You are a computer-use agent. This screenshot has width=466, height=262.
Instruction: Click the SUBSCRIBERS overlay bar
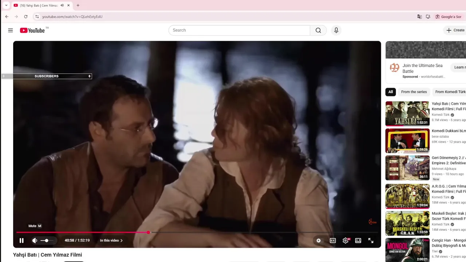46,76
